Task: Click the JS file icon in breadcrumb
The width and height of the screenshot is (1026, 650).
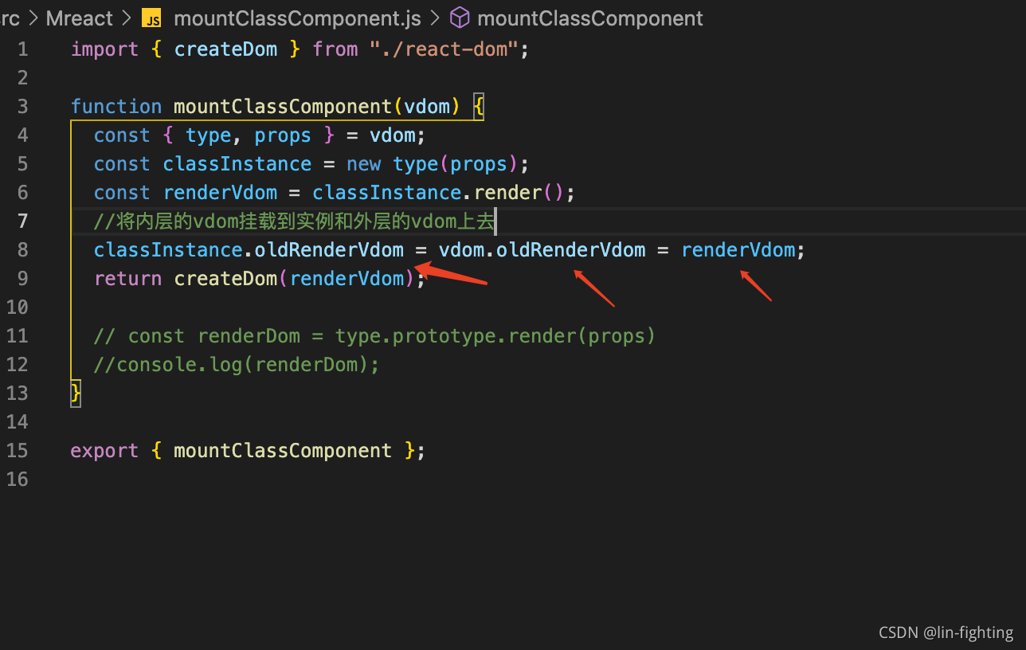Action: (151, 18)
